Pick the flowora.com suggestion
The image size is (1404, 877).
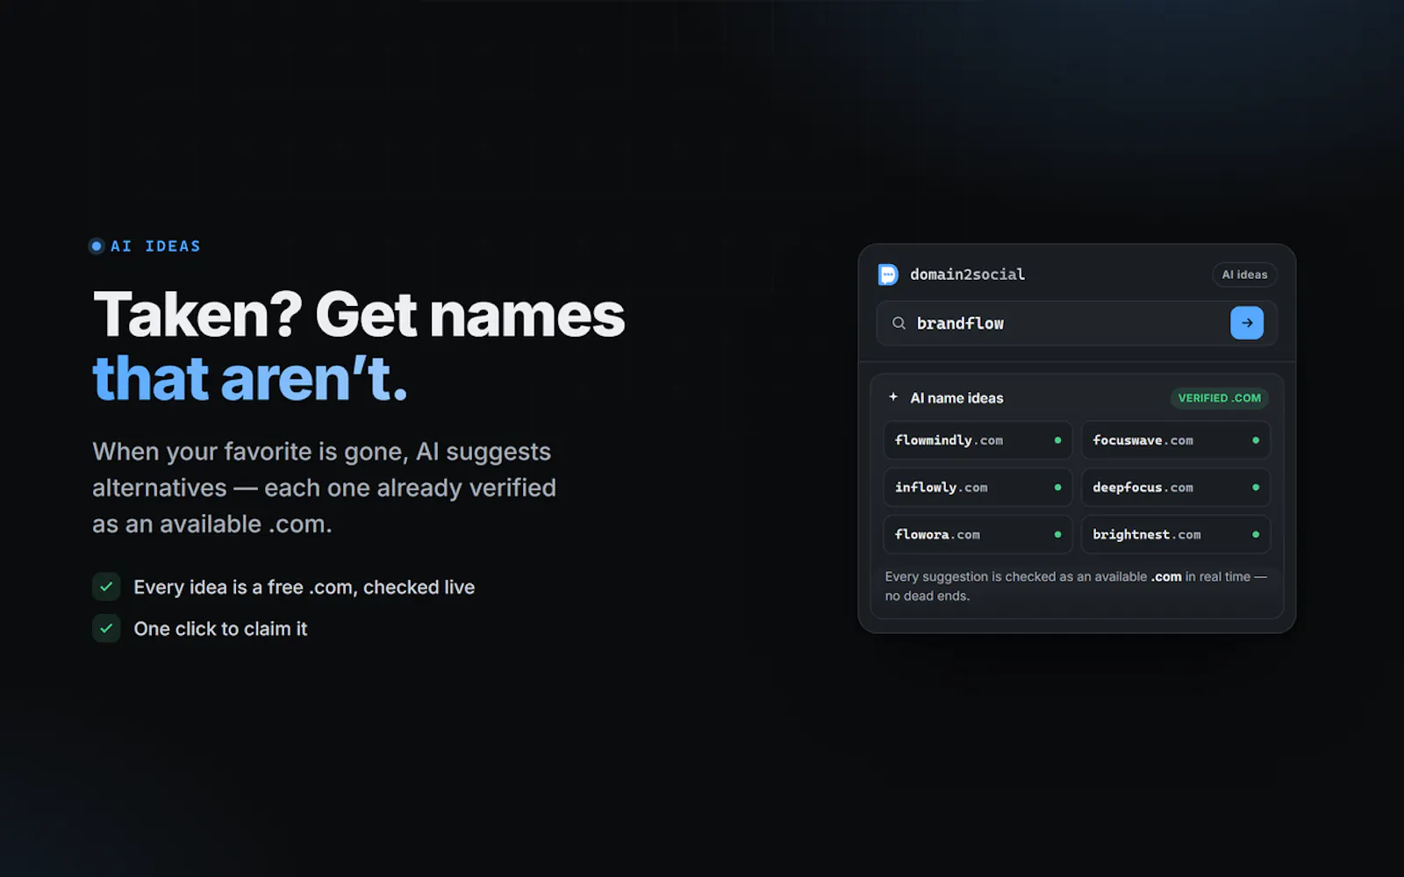pyautogui.click(x=978, y=534)
